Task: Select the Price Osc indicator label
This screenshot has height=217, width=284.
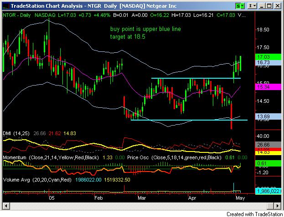Action: pyautogui.click(x=174, y=158)
